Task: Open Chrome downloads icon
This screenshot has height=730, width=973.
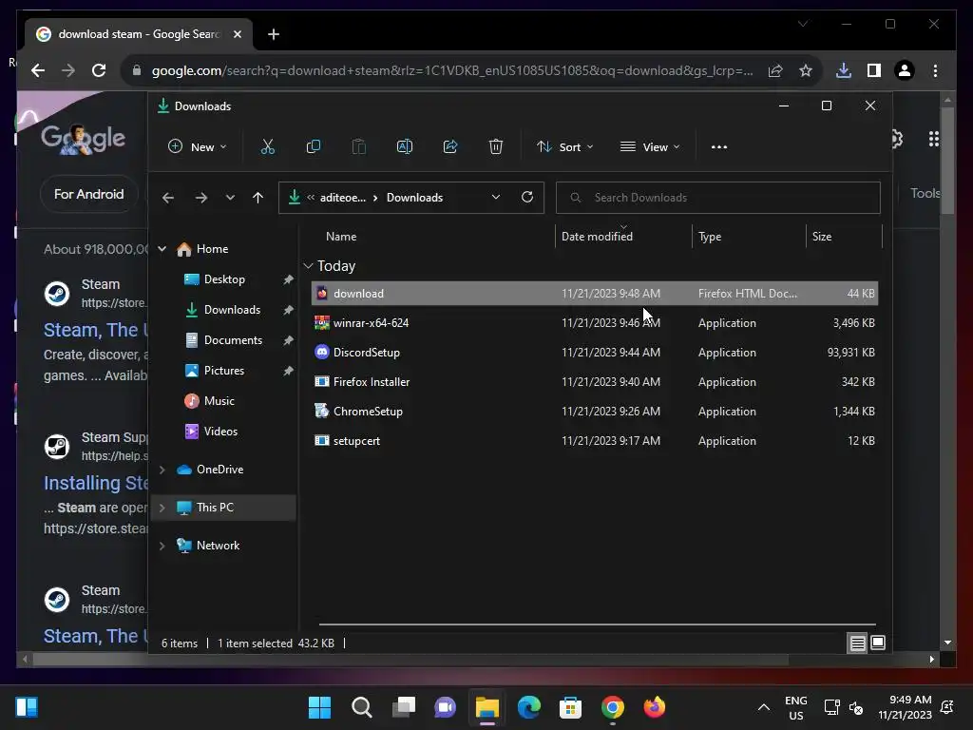Action: tap(844, 70)
